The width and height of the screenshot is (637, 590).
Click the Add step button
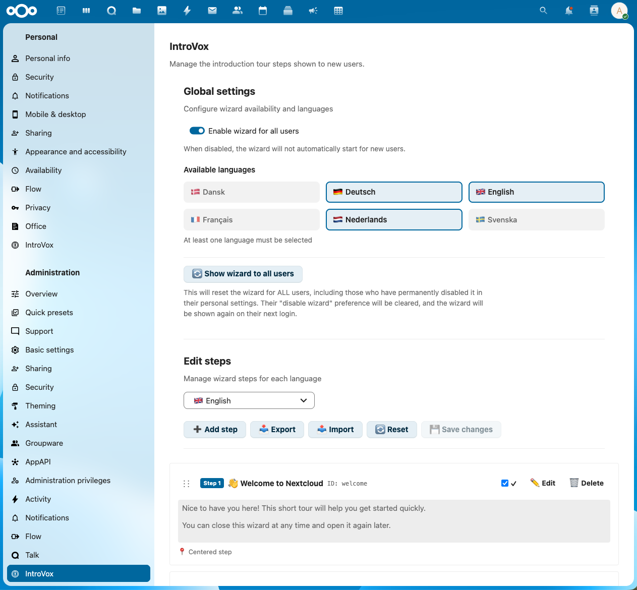point(214,429)
